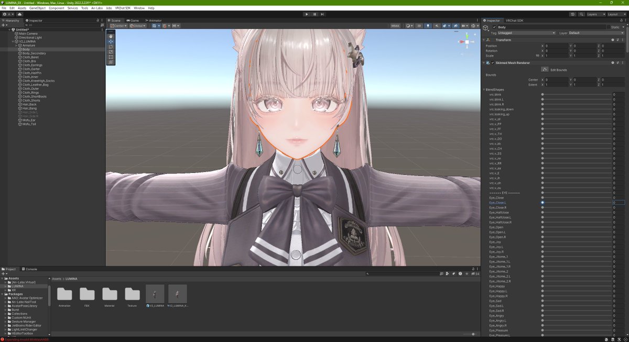Toggle scene audio icon
This screenshot has height=342, width=629.
click(436, 26)
